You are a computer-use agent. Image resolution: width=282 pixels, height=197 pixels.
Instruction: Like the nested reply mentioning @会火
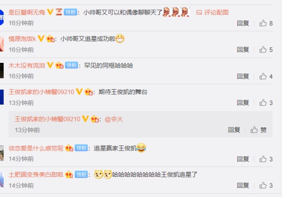258,130
